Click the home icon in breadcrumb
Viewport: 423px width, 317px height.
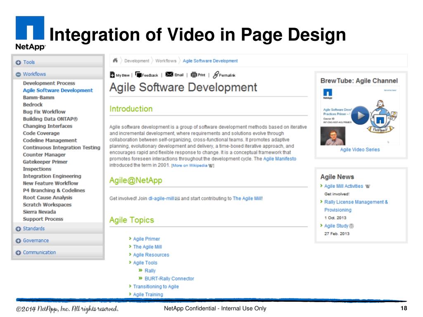click(115, 60)
